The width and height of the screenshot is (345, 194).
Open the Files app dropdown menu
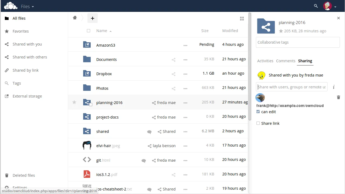tap(27, 6)
